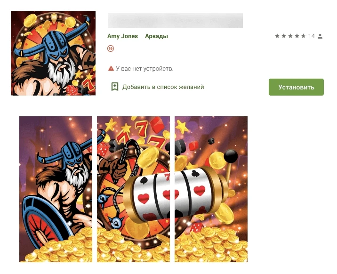The height and width of the screenshot is (274, 337).
Task: Click the Установить install button
Action: 296,87
